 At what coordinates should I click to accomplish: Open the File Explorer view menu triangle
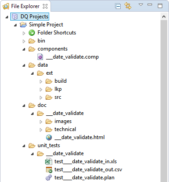[x=141, y=5]
